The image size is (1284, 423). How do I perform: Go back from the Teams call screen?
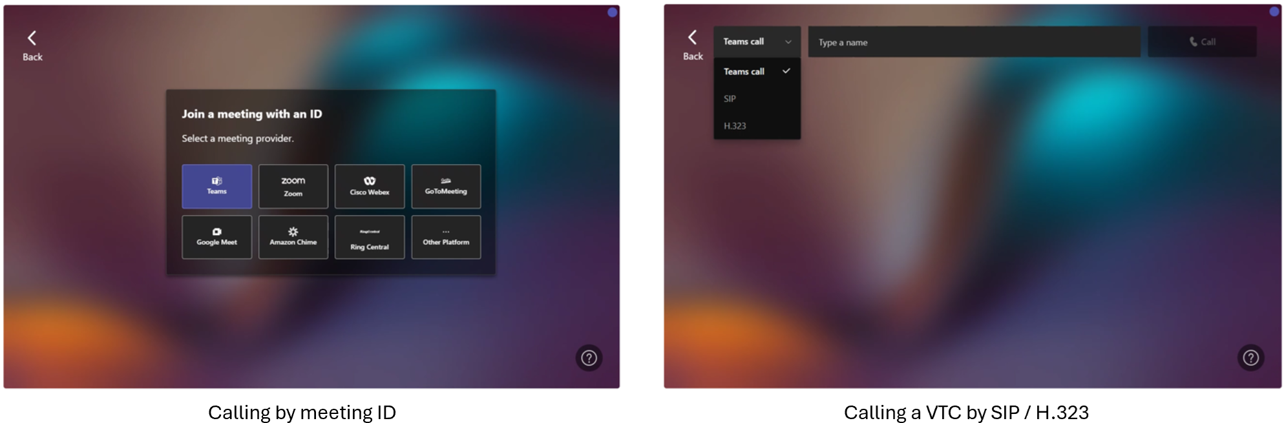coord(693,45)
